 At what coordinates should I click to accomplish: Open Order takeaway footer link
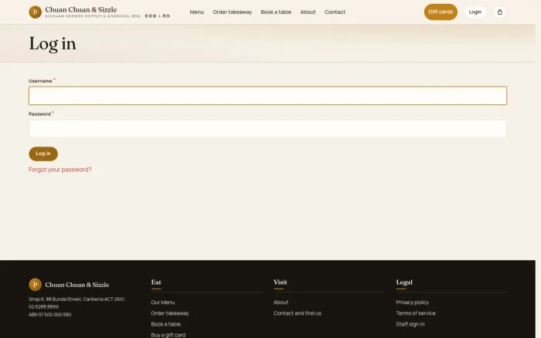pyautogui.click(x=170, y=313)
